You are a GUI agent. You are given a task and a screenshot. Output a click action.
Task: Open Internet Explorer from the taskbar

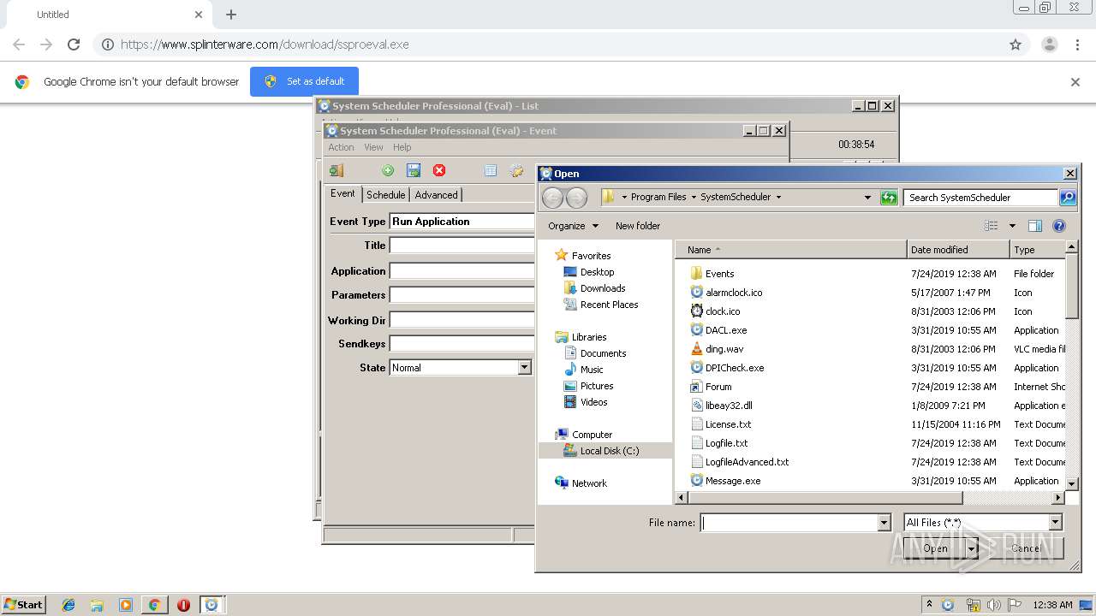coord(68,605)
